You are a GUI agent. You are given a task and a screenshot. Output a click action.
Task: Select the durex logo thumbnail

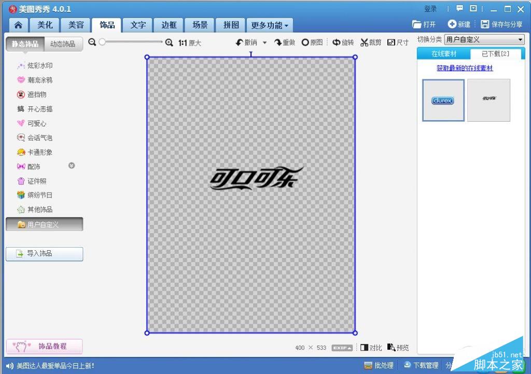pyautogui.click(x=443, y=100)
